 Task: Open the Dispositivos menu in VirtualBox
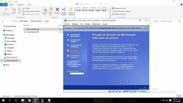(x=96, y=24)
